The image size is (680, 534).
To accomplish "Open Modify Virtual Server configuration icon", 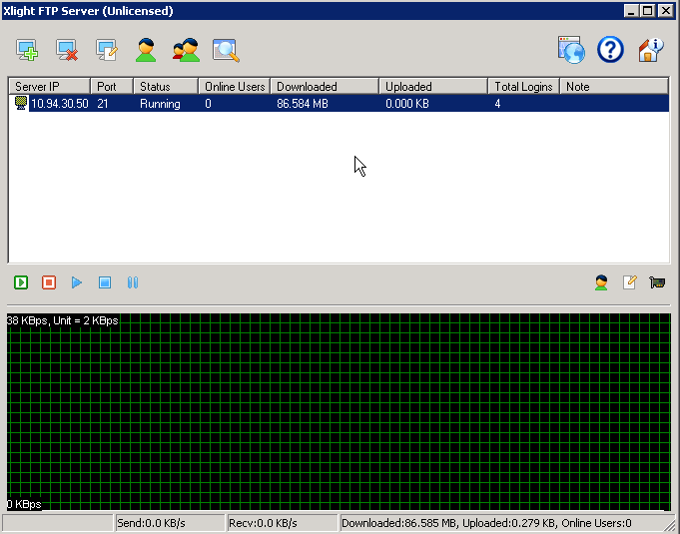I will [x=107, y=50].
